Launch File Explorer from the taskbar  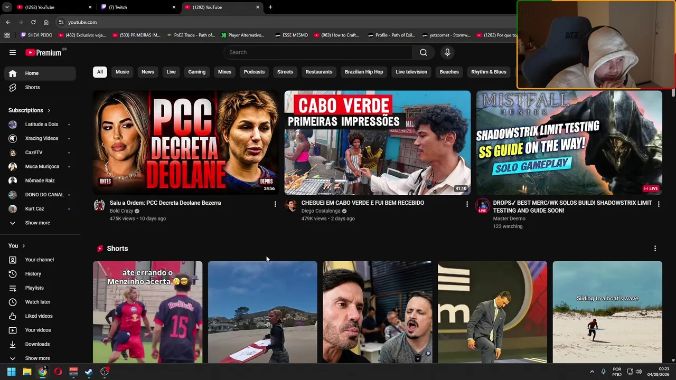click(x=27, y=372)
